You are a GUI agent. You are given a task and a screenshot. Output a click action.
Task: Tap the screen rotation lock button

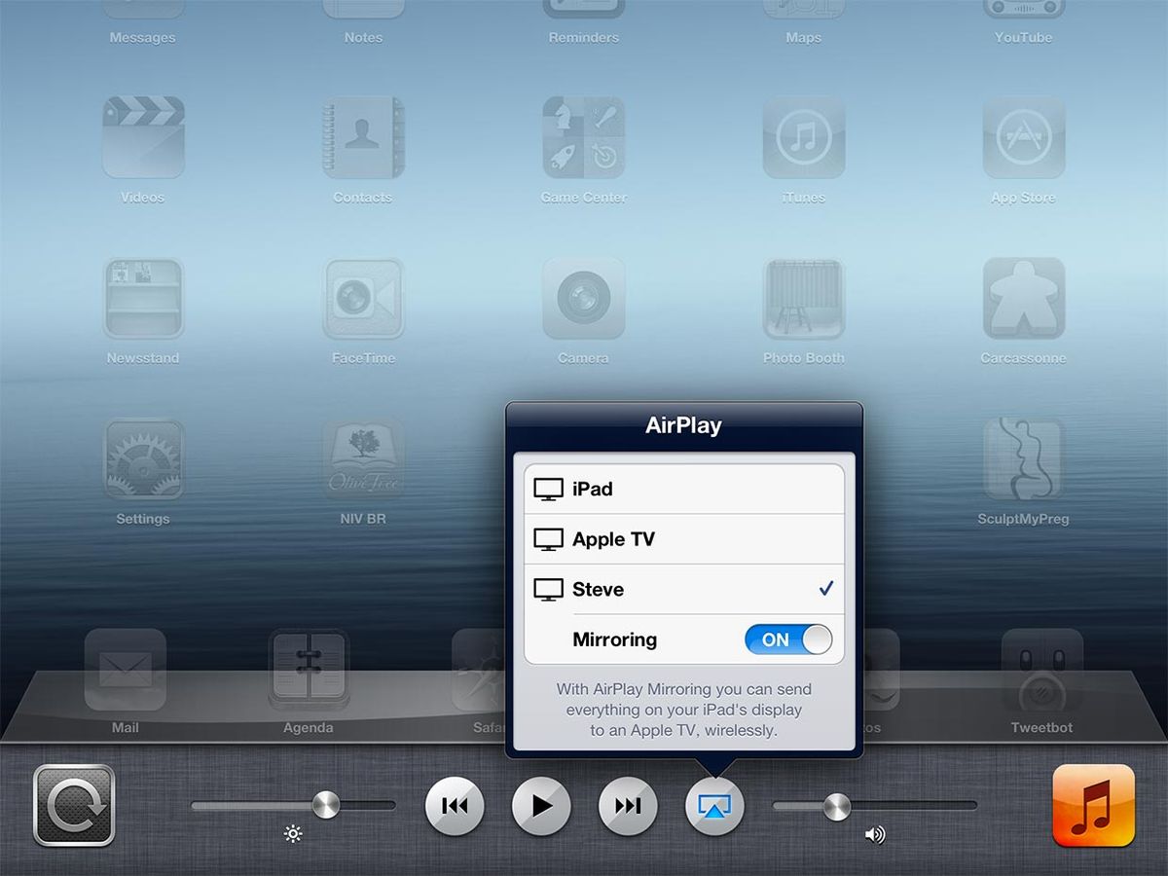tap(75, 805)
